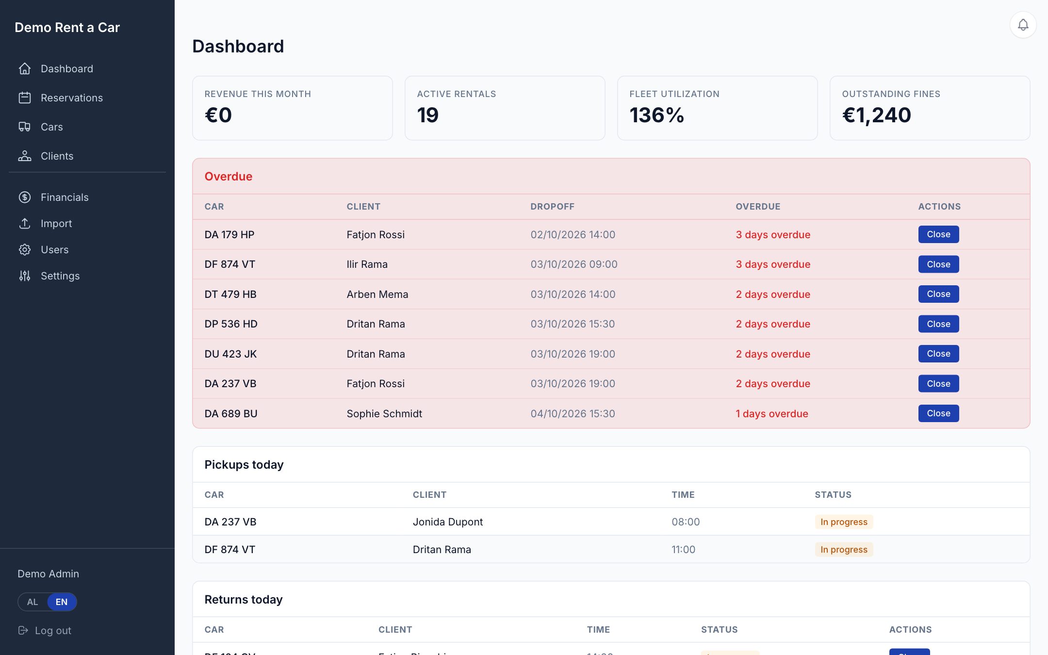This screenshot has width=1048, height=655.
Task: Click the Log out arrow icon
Action: click(23, 630)
